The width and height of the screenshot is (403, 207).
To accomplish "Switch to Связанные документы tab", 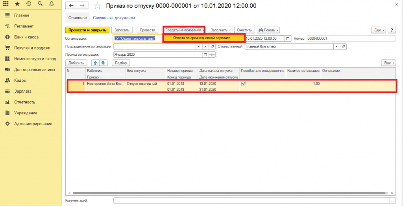I will point(114,18).
